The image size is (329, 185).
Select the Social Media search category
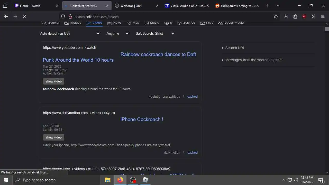[x=231, y=23]
